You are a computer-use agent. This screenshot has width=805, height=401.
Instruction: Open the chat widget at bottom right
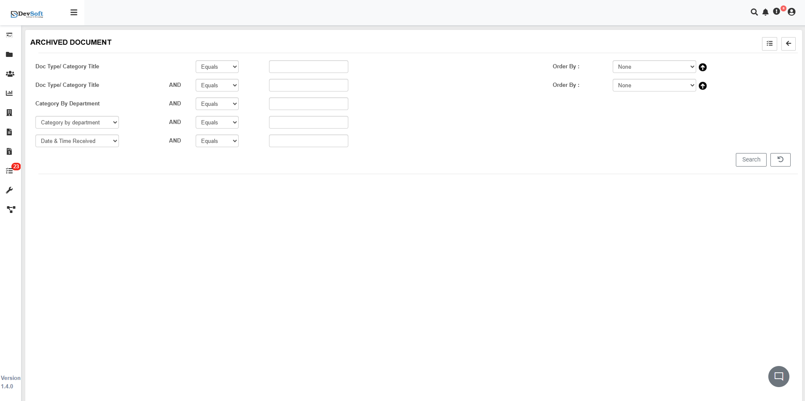(778, 376)
